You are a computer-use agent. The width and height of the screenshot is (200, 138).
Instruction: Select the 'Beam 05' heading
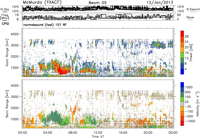click(97, 3)
